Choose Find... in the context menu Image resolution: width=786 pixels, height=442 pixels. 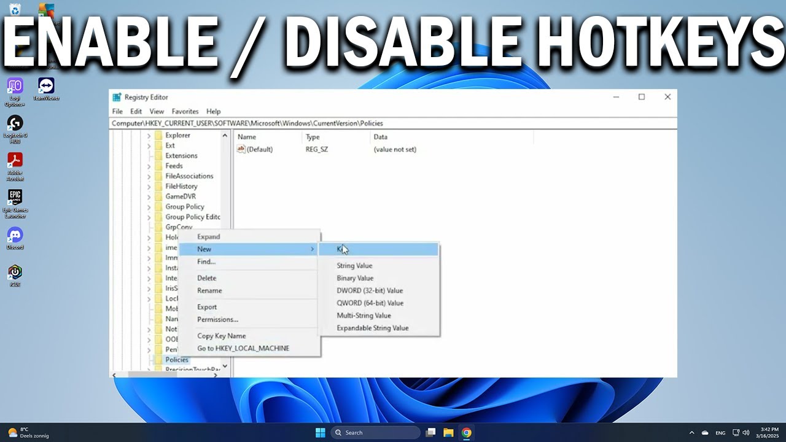249,262
